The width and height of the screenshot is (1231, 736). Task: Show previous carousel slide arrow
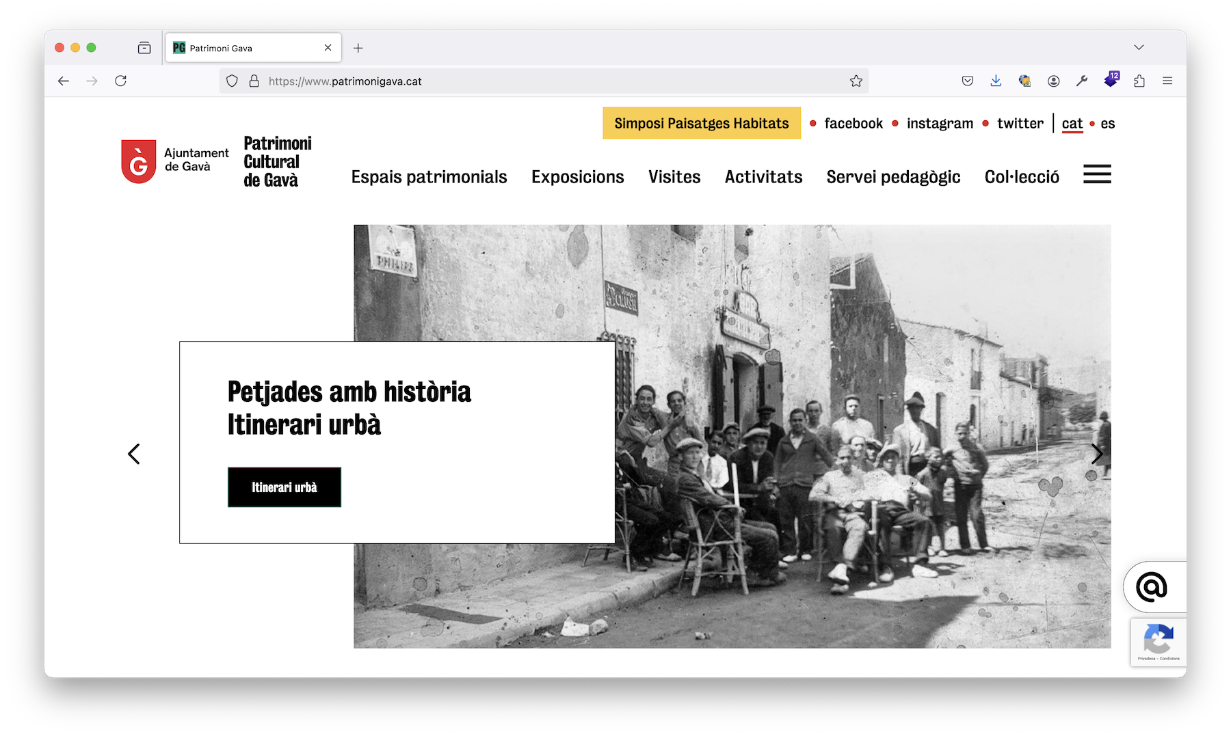(134, 454)
